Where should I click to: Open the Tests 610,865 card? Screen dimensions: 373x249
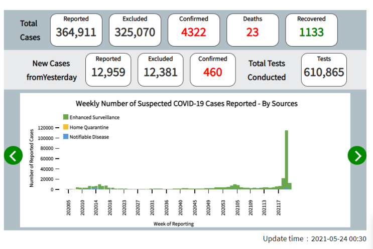[x=324, y=70]
